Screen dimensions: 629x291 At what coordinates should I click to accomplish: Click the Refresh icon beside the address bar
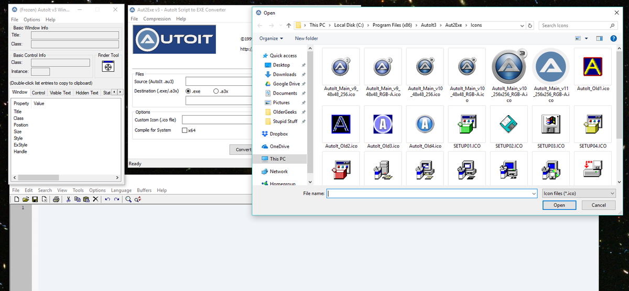530,25
